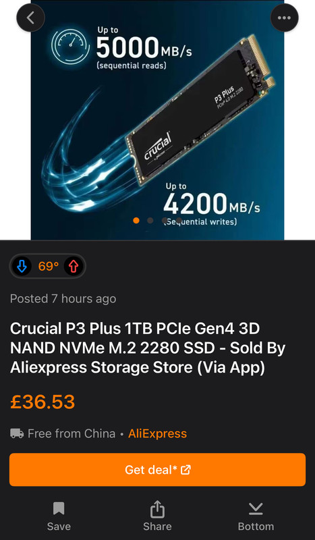Click the Get deal orange button
315x540 pixels.
tap(157, 470)
